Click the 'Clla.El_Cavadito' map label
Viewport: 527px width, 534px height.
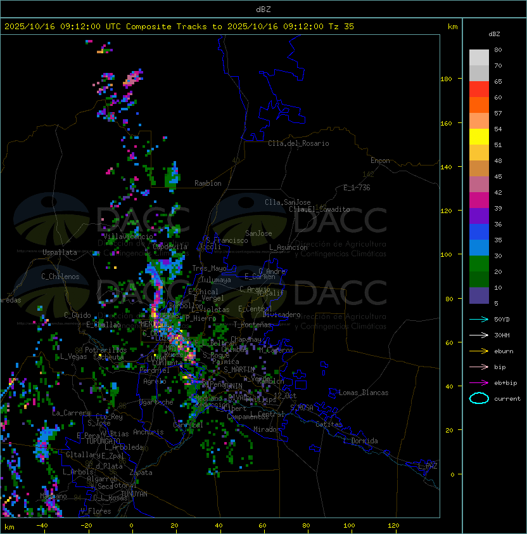coord(319,209)
